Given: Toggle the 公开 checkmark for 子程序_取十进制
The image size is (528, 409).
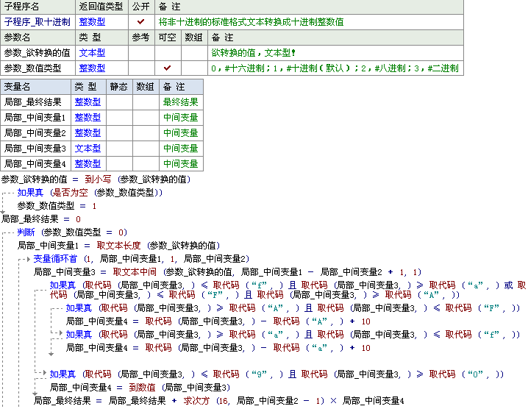Looking at the screenshot, I should click(x=141, y=22).
